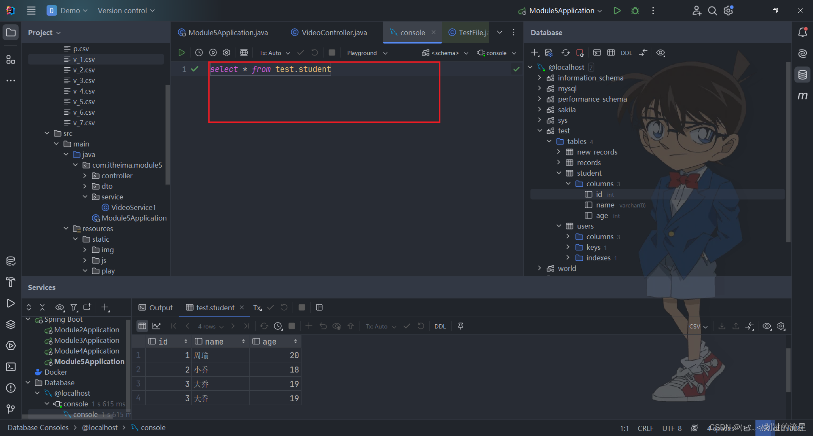Open the Structure tool window icon
The image size is (813, 436).
tap(11, 59)
